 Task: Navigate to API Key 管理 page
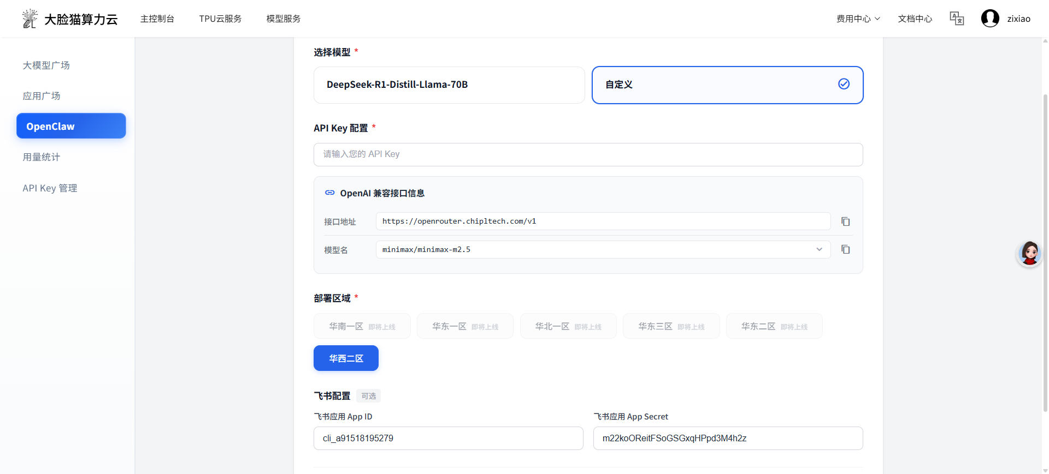click(50, 188)
